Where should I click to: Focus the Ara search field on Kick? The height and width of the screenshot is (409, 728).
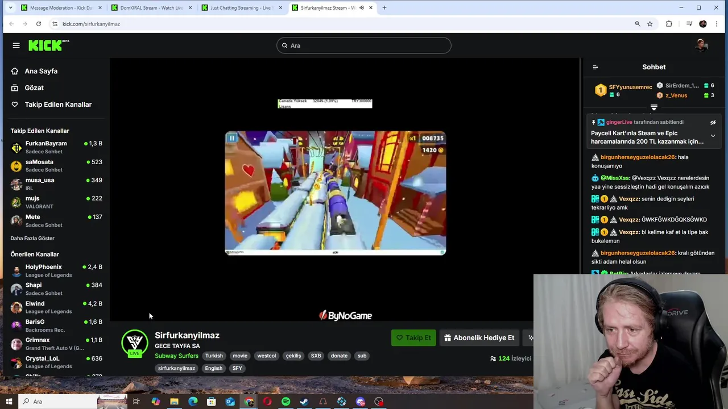tap(364, 45)
